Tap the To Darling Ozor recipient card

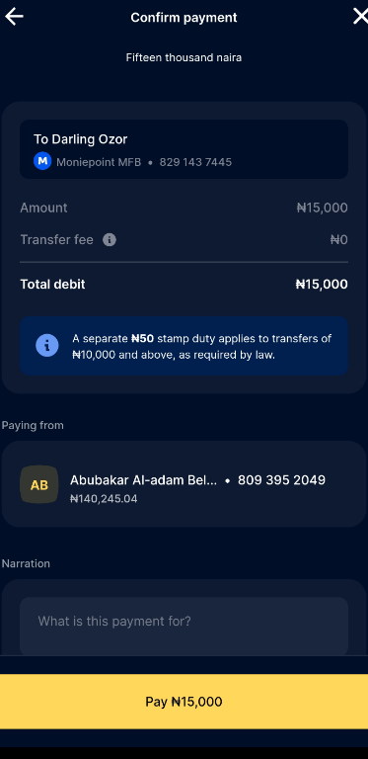pos(184,149)
